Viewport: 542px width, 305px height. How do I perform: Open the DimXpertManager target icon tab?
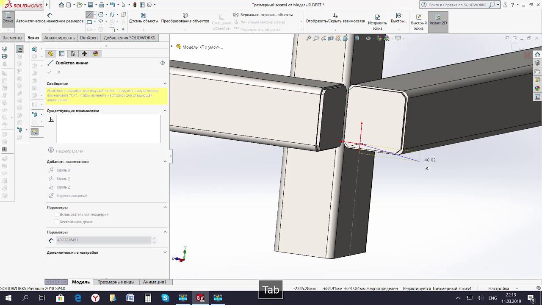[x=84, y=54]
